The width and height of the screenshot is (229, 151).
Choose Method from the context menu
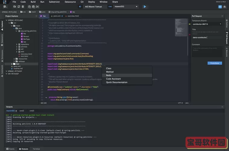[x=127, y=72]
